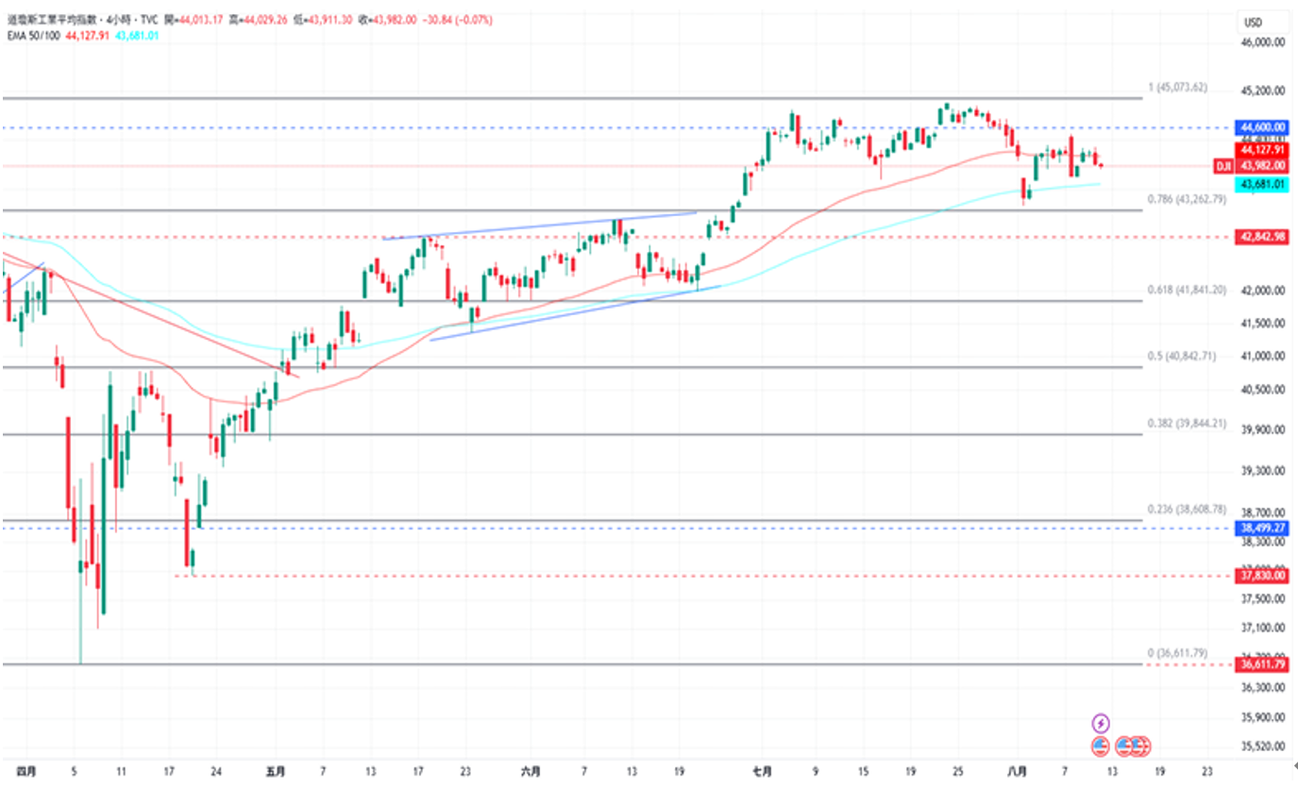
Task: Click the first US flag event icon
Action: pos(1101,746)
